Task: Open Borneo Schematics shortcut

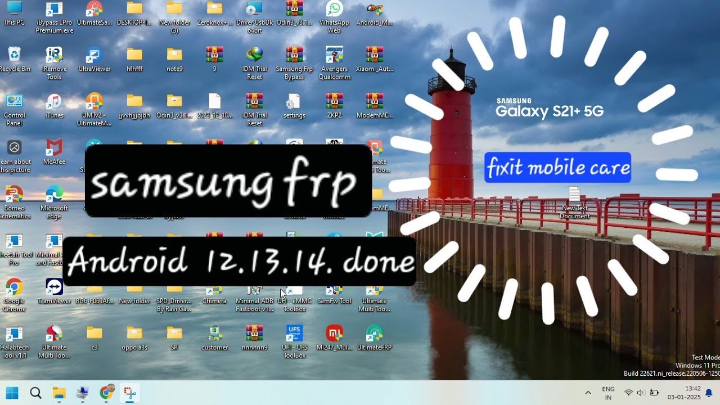Action: coord(14,202)
